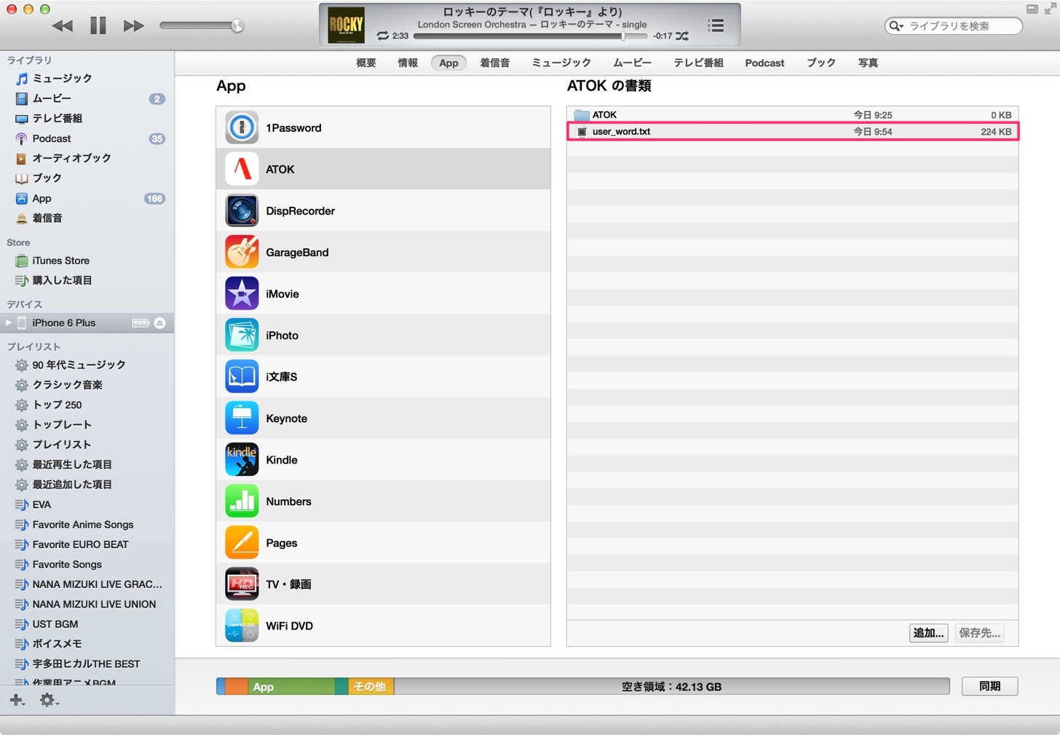
Task: Switch to the ムービー tab
Action: [x=632, y=63]
